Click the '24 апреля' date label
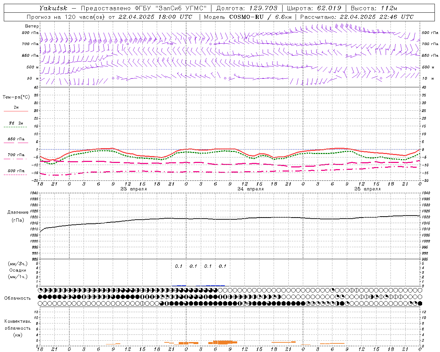 click(x=251, y=189)
